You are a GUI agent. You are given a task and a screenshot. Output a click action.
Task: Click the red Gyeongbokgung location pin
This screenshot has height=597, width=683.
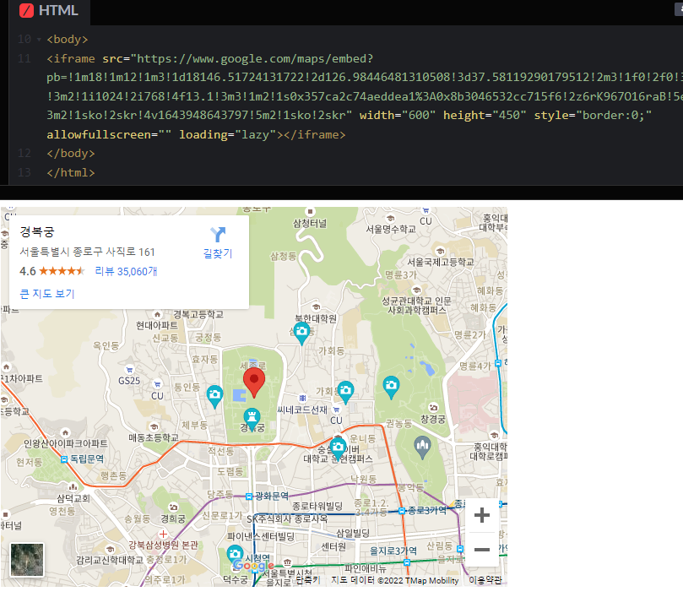click(x=254, y=382)
